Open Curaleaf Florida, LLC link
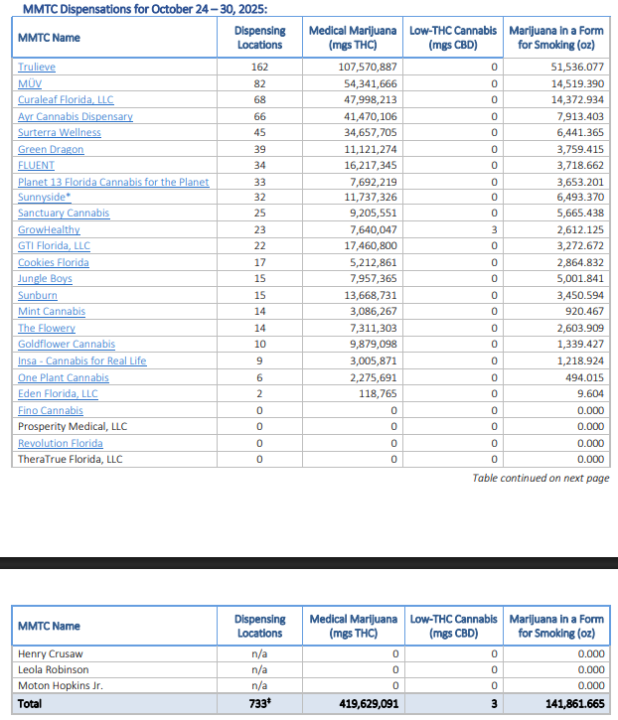The image size is (618, 720). coord(66,100)
